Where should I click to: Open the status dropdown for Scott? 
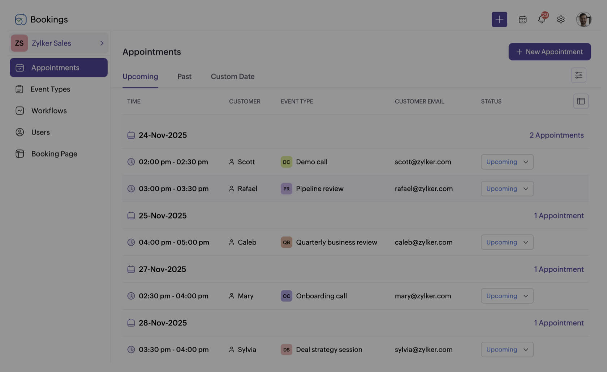(x=507, y=162)
